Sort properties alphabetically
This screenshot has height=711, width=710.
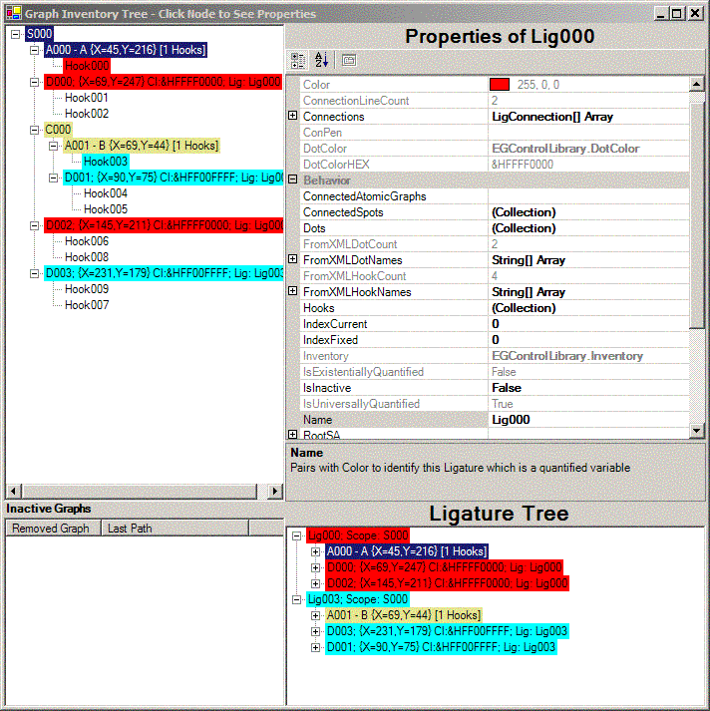point(321,60)
